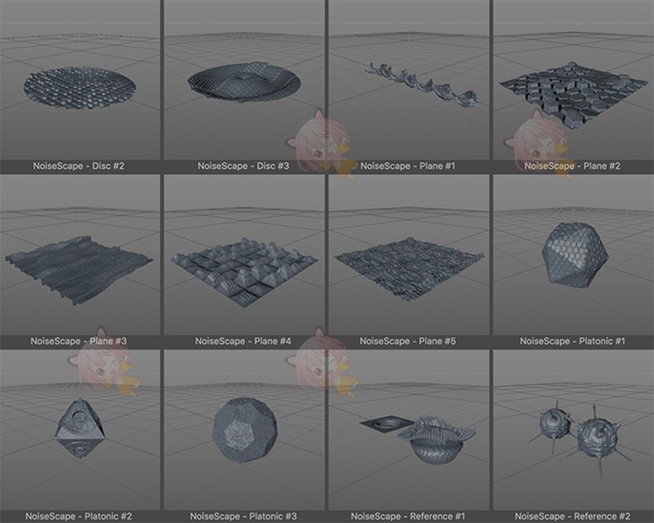The height and width of the screenshot is (523, 654).
Task: Click the 'NoiseScape - Disc #3' label
Action: coord(243,166)
